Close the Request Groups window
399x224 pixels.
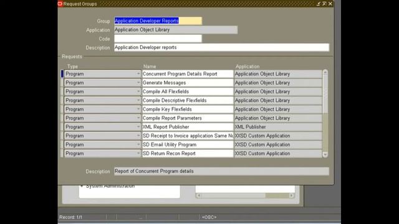tap(330, 4)
